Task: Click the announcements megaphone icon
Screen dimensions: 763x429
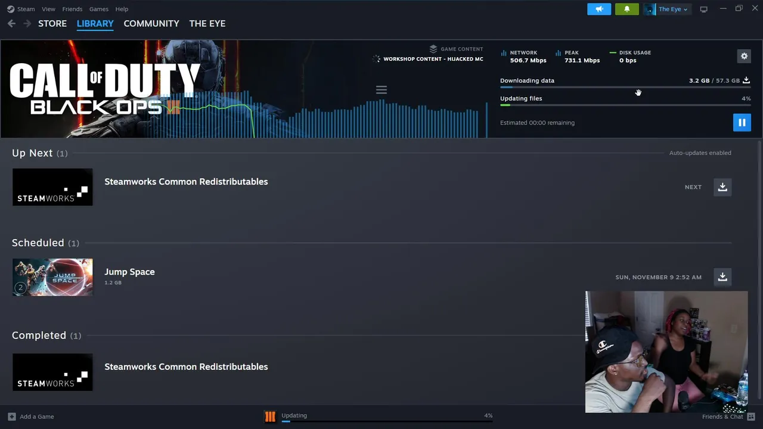Action: [599, 9]
